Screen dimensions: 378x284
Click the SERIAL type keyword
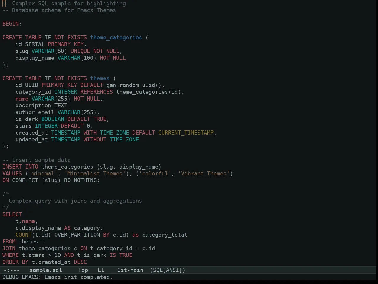pyautogui.click(x=35, y=44)
